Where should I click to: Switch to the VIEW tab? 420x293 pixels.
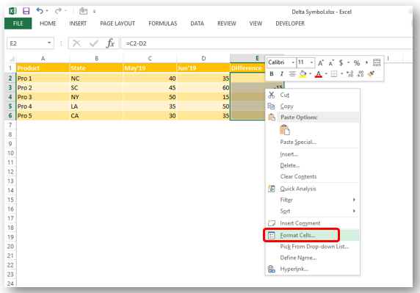click(x=256, y=23)
